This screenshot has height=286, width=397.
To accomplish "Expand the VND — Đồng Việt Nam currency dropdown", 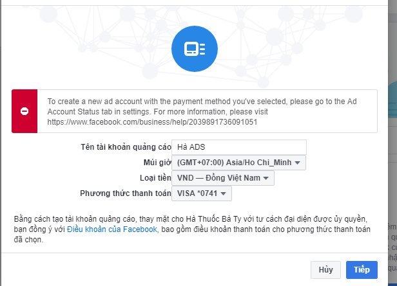I will pos(223,178).
